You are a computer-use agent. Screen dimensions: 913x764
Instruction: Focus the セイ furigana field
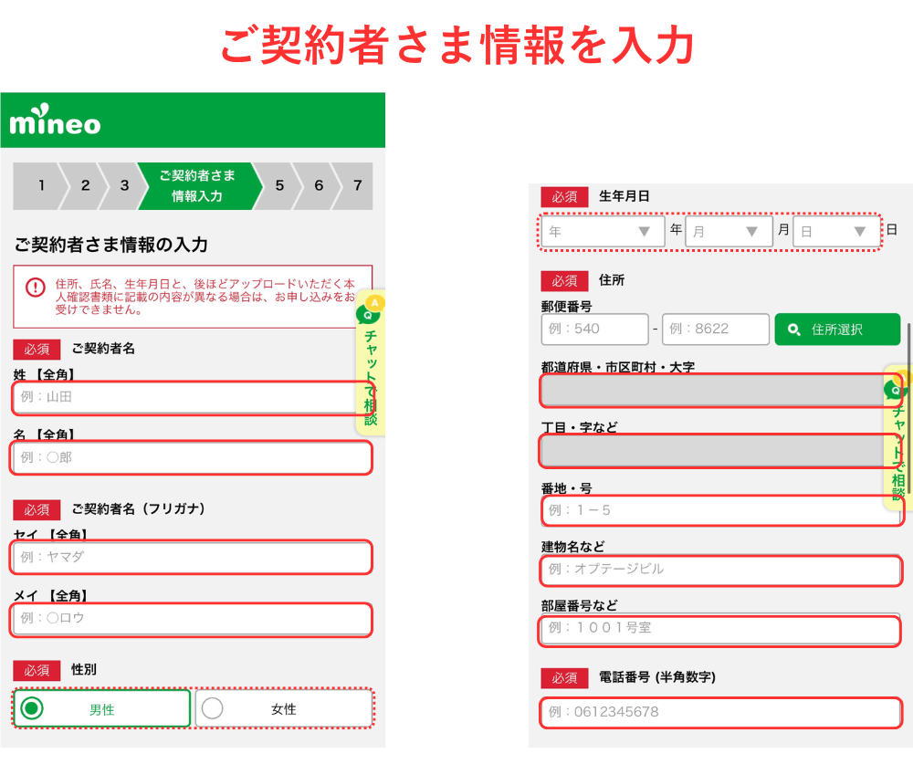(x=192, y=558)
